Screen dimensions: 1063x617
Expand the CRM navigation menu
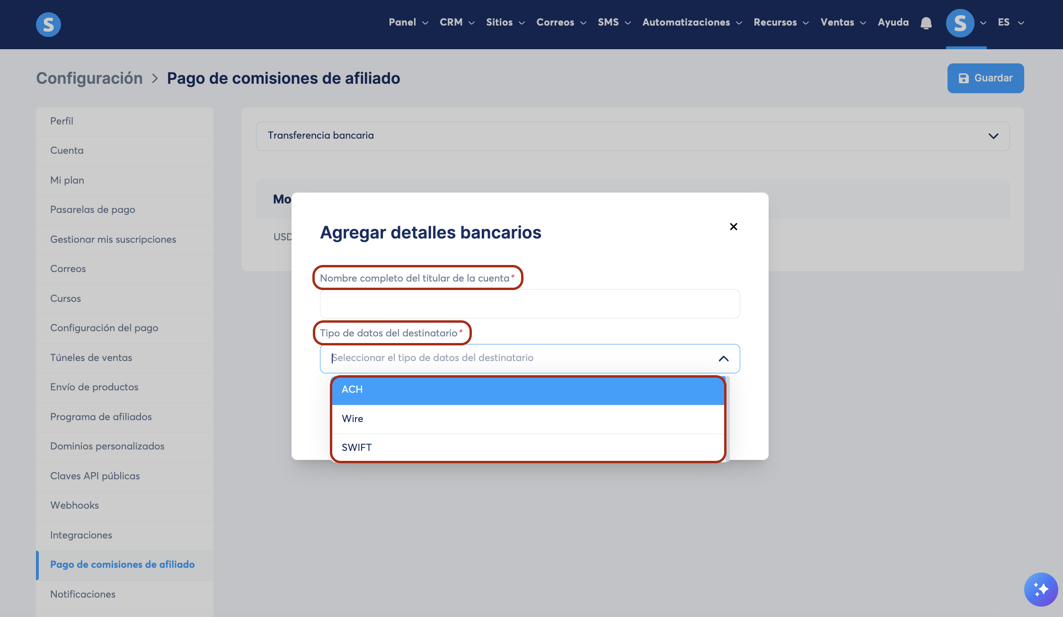(457, 22)
